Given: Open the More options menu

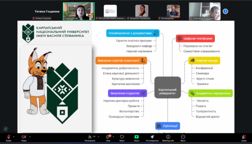Looking at the screenshot, I should 183,137.
